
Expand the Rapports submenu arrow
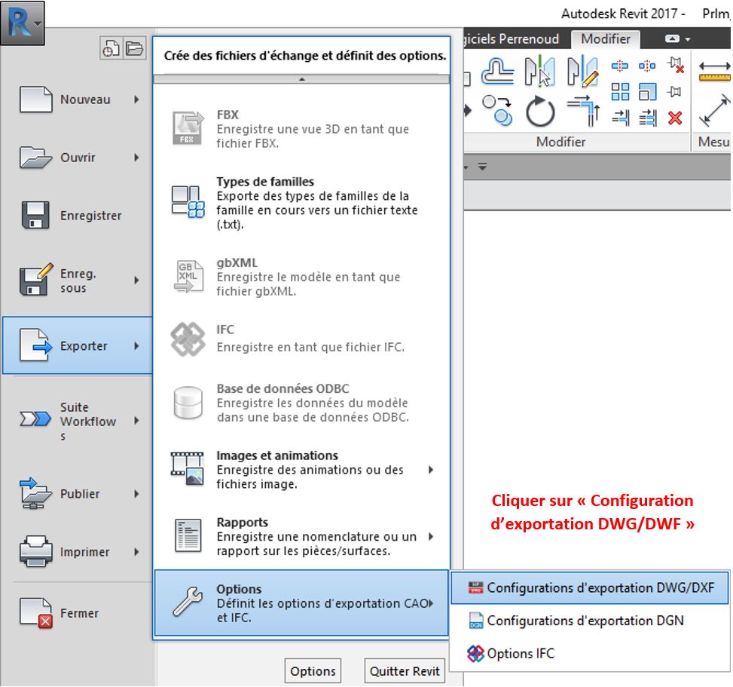point(431,536)
